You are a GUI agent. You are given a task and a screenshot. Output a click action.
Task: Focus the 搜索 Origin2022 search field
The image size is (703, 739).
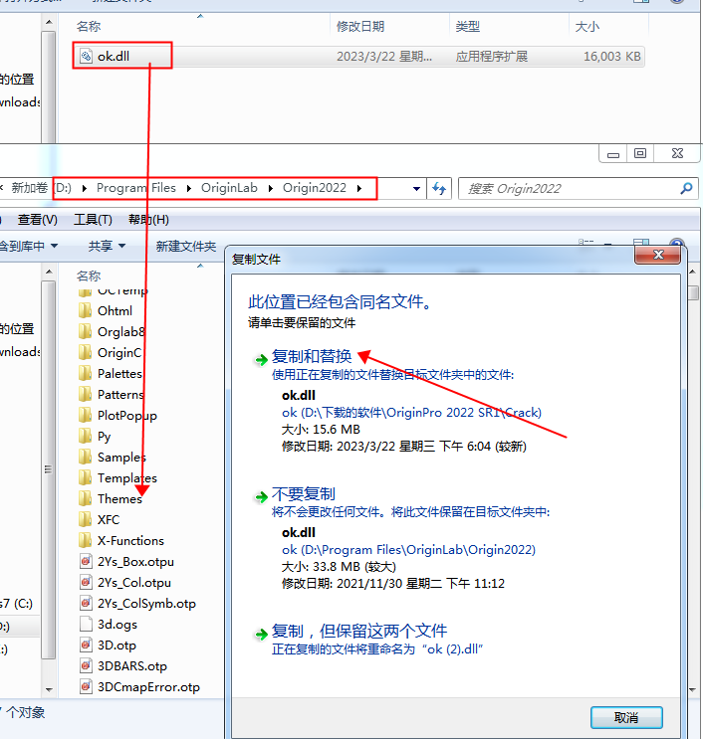[568, 188]
